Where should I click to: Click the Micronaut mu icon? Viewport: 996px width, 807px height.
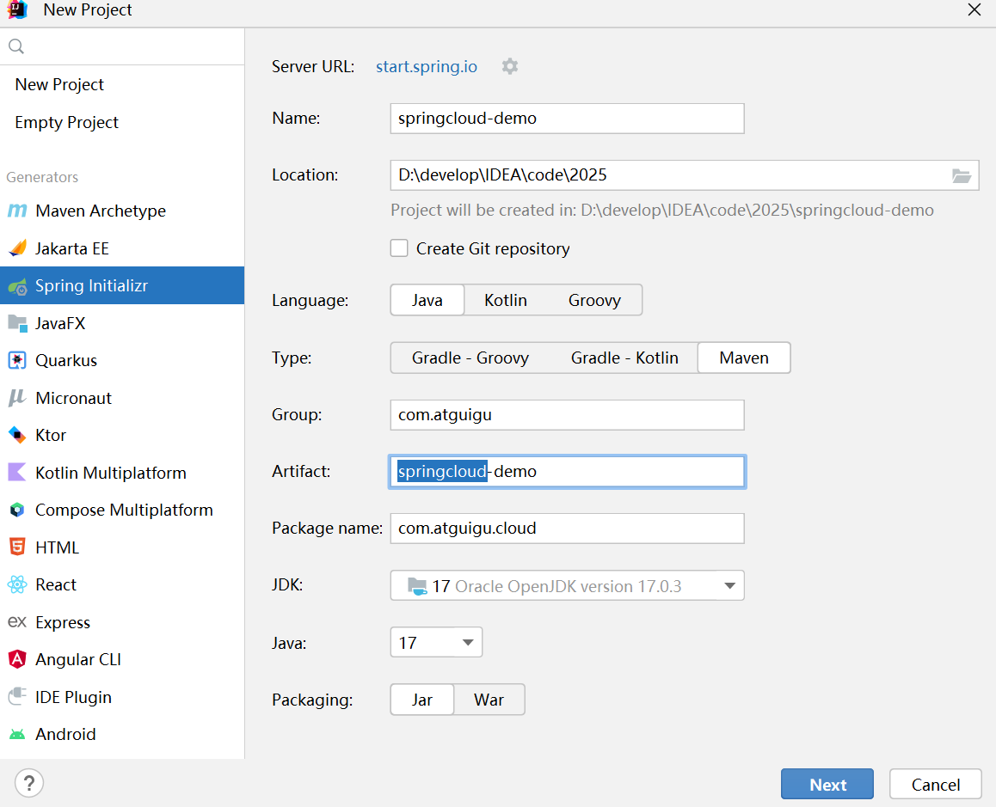(17, 398)
